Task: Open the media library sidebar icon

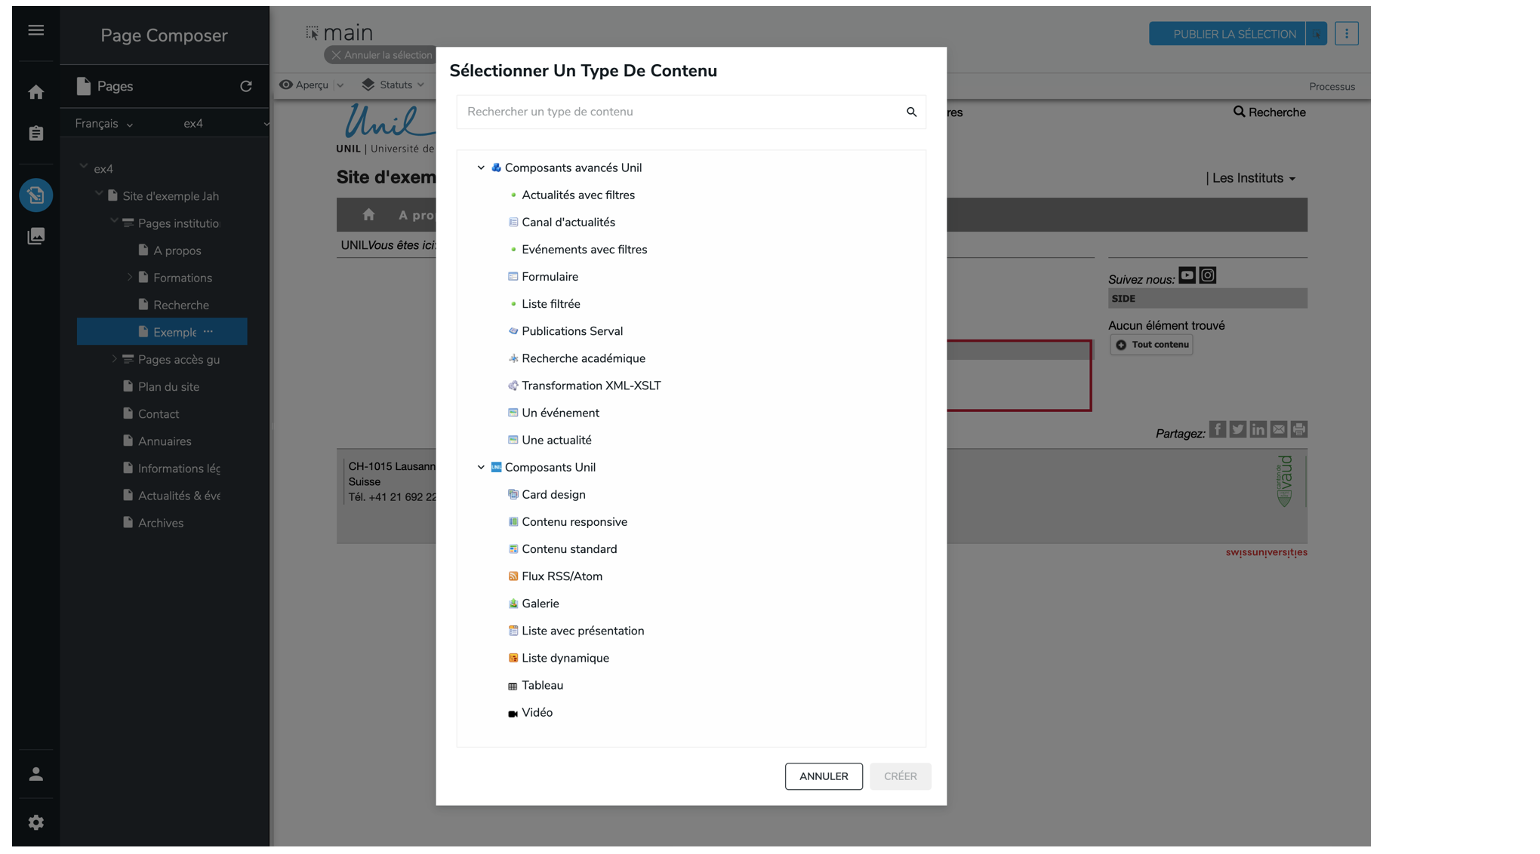Action: tap(35, 236)
